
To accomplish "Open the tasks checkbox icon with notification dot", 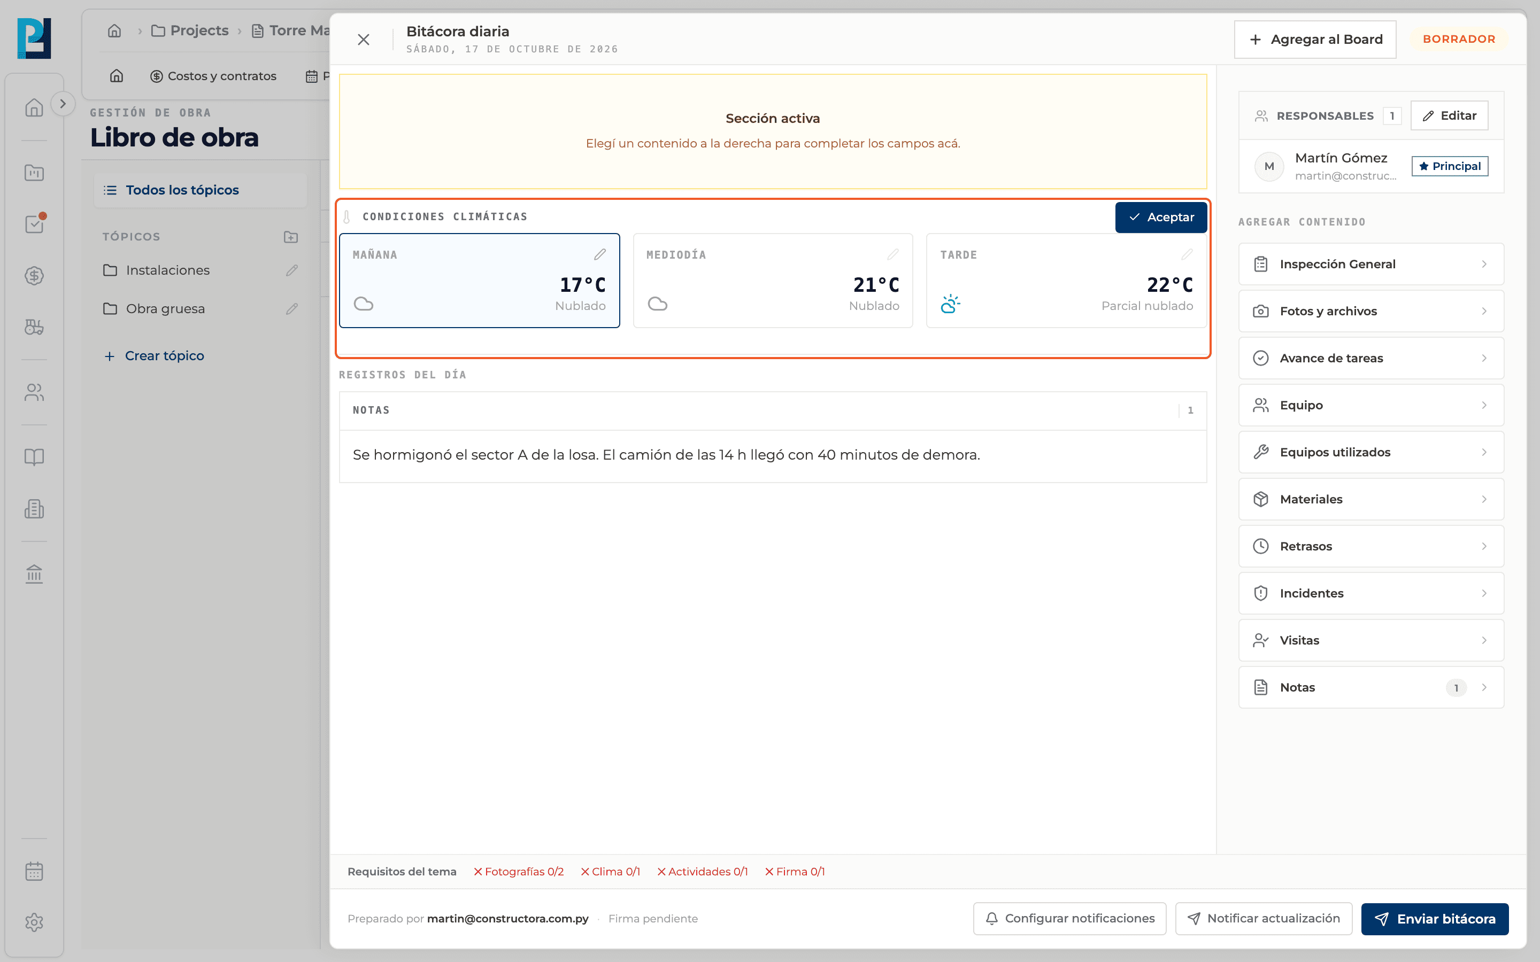I will coord(34,223).
